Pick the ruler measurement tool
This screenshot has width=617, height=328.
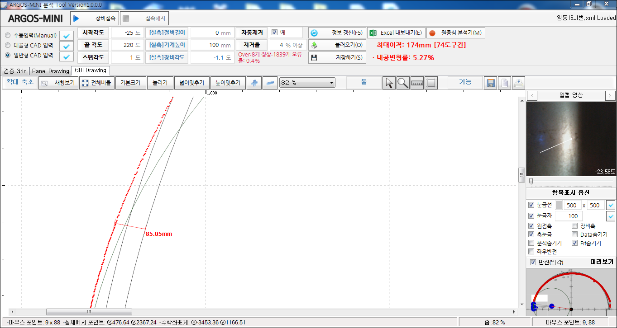coord(416,84)
